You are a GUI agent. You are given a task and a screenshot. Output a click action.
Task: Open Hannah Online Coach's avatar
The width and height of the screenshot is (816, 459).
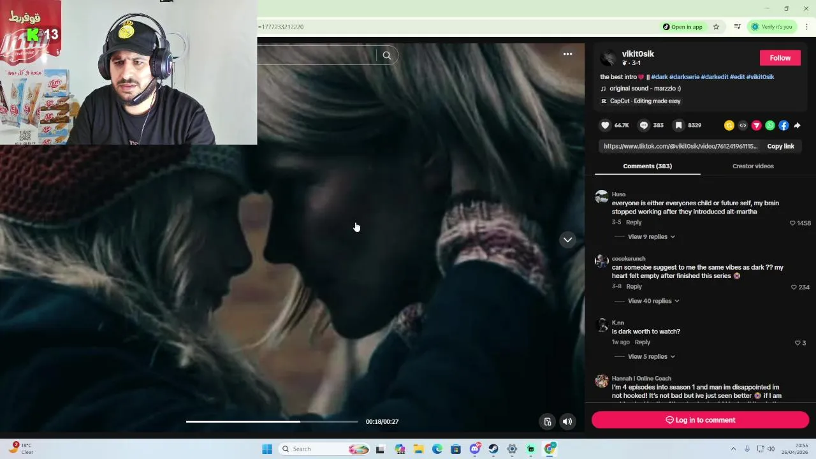[x=601, y=381]
